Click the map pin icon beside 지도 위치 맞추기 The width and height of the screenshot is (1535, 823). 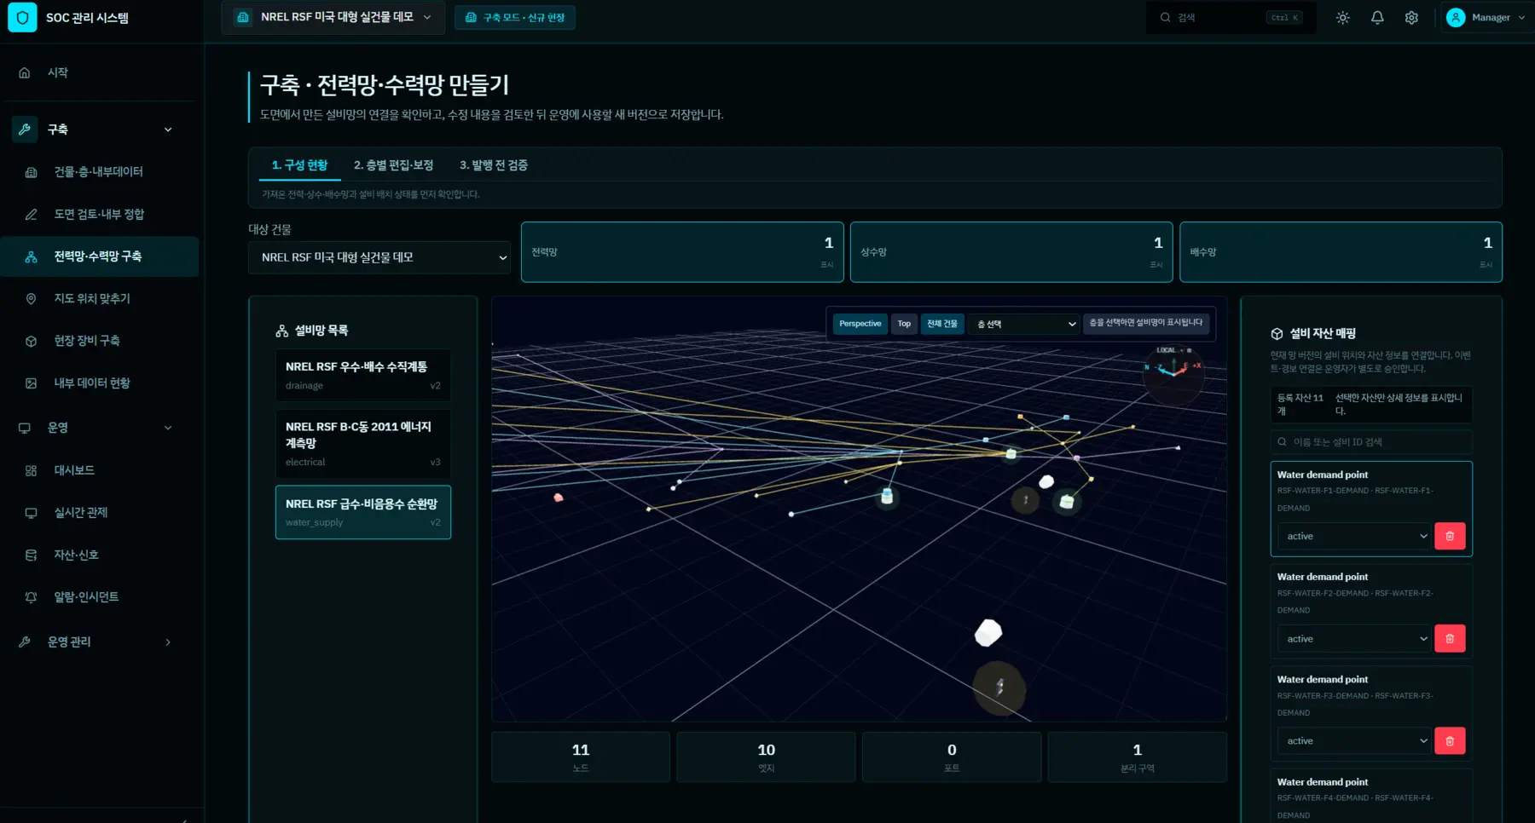click(32, 299)
